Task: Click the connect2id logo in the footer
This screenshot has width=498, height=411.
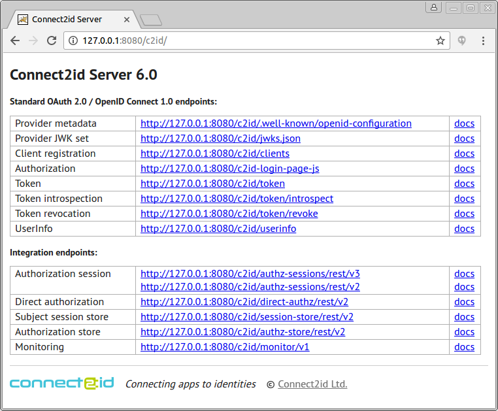Action: (x=62, y=383)
